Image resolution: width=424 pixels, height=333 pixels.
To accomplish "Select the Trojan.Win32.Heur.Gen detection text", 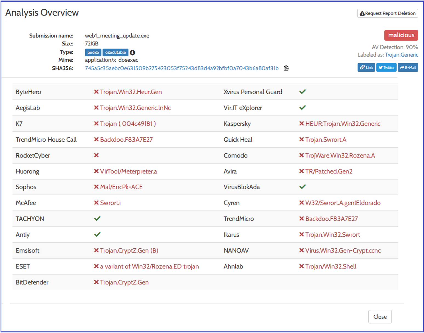I will (131, 92).
